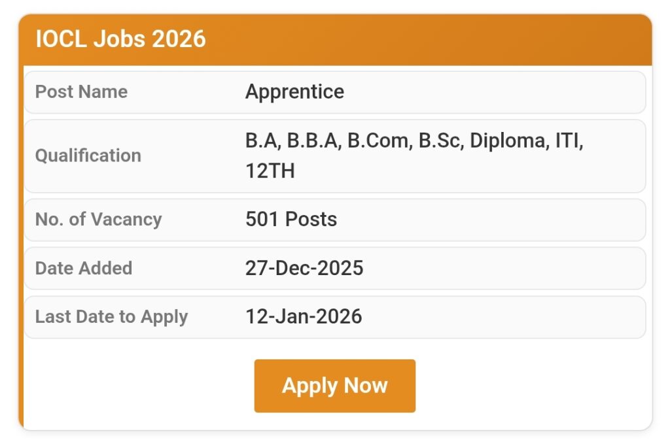The height and width of the screenshot is (443, 670).
Task: Click the No. of Vacancy label
Action: [98, 219]
